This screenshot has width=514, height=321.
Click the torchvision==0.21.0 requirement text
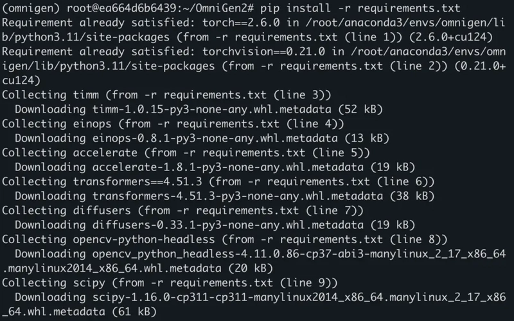(x=263, y=51)
